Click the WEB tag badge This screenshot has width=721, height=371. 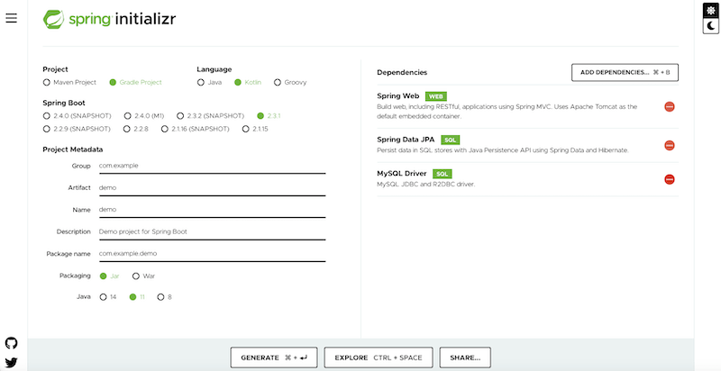coord(436,96)
